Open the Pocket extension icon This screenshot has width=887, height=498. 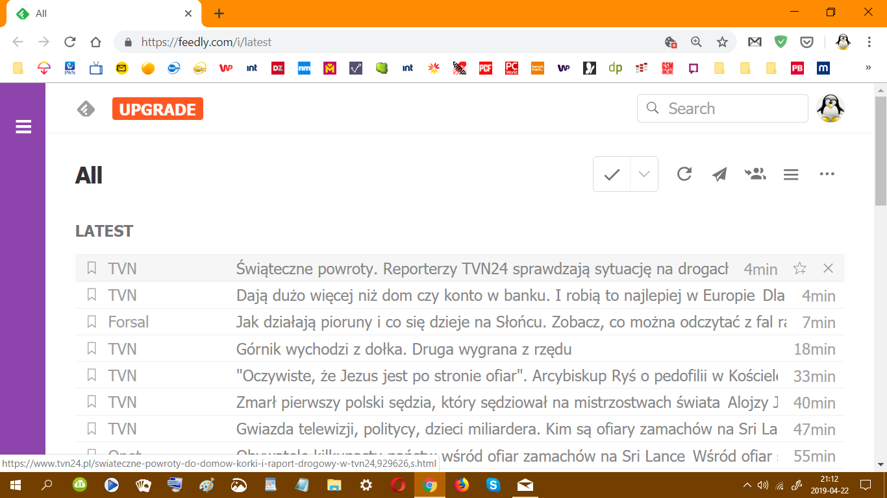pyautogui.click(x=806, y=42)
